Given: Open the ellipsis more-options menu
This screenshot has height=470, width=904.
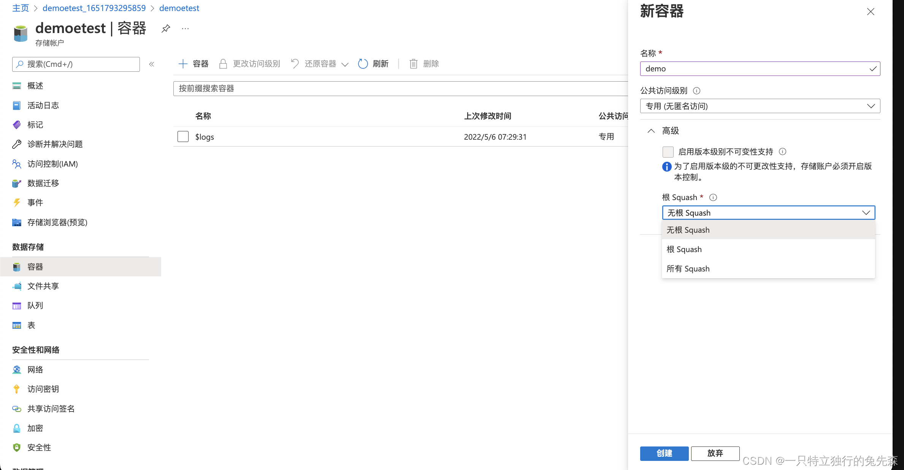Looking at the screenshot, I should tap(185, 28).
